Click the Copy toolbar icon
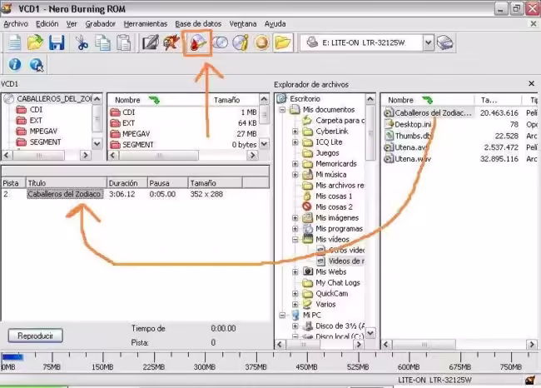The image size is (541, 388). pos(103,42)
